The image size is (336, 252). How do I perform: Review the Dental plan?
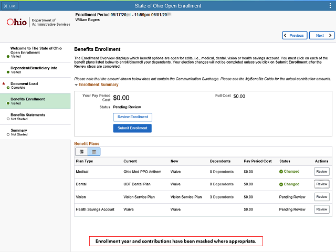tap(322, 184)
